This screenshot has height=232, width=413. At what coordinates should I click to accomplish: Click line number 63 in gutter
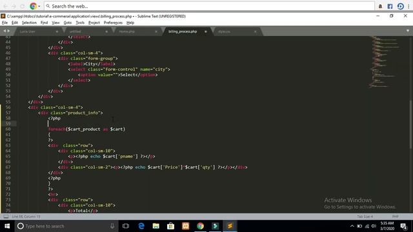(8, 146)
